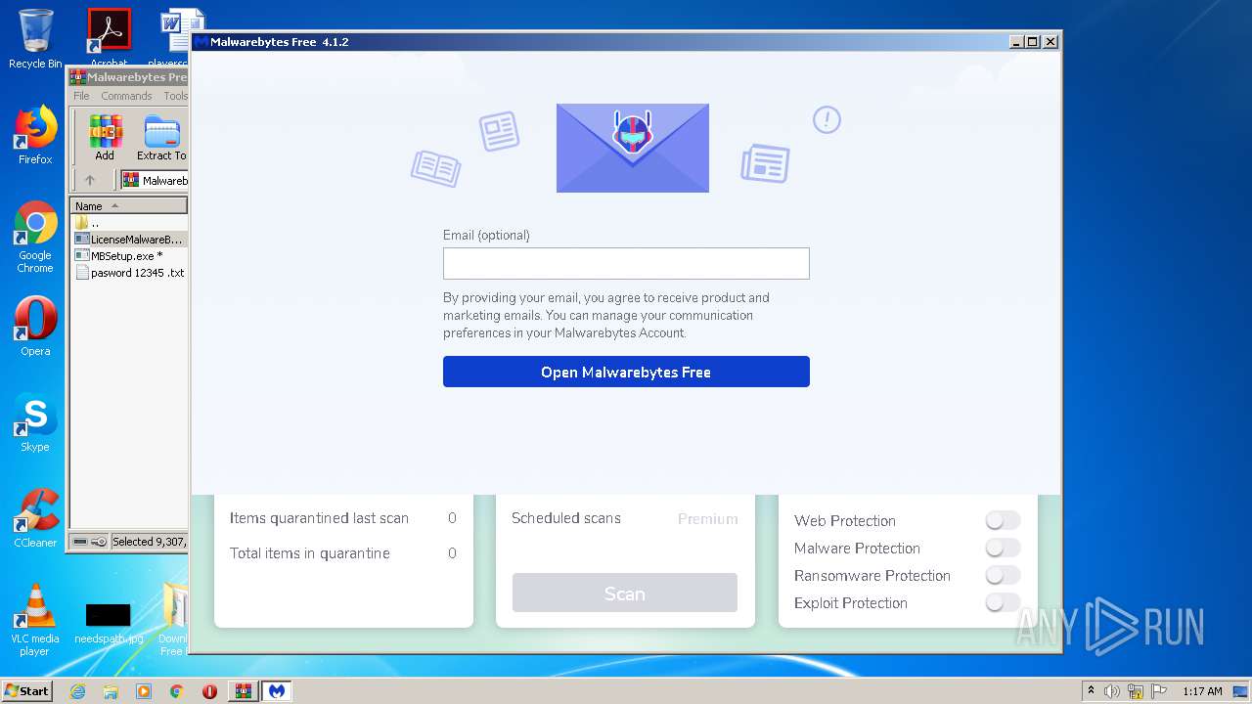Click the volume speaker tray icon
The image size is (1252, 704).
[1112, 691]
